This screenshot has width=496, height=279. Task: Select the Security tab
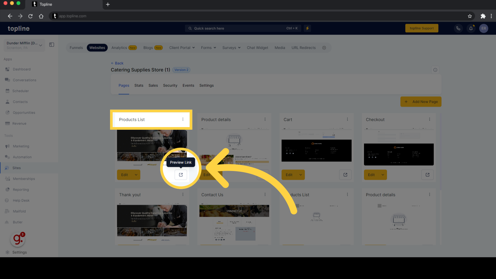170,85
